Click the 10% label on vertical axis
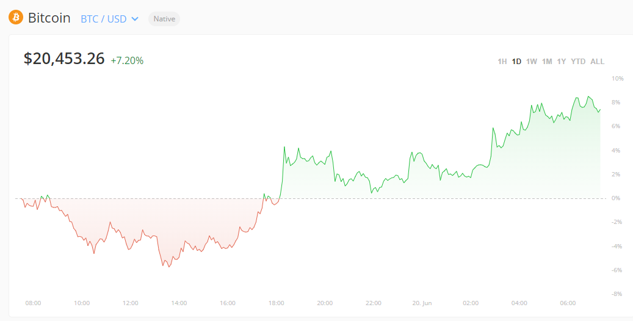 tap(617, 79)
